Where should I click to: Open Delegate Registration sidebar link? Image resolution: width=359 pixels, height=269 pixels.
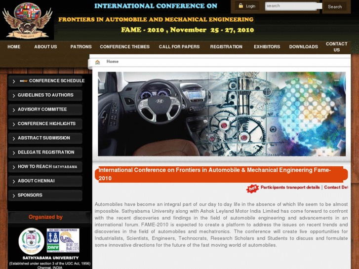[46, 152]
